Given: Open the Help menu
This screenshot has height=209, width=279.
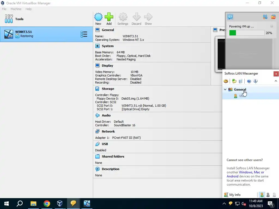Looking at the screenshot, I should coord(28,9).
